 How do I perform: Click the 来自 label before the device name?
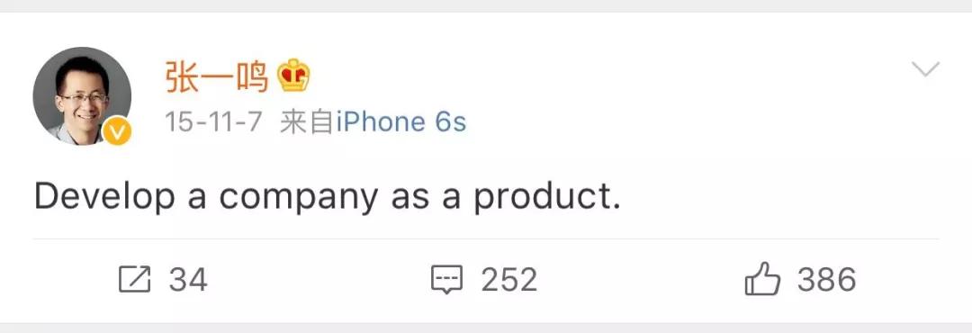(307, 122)
